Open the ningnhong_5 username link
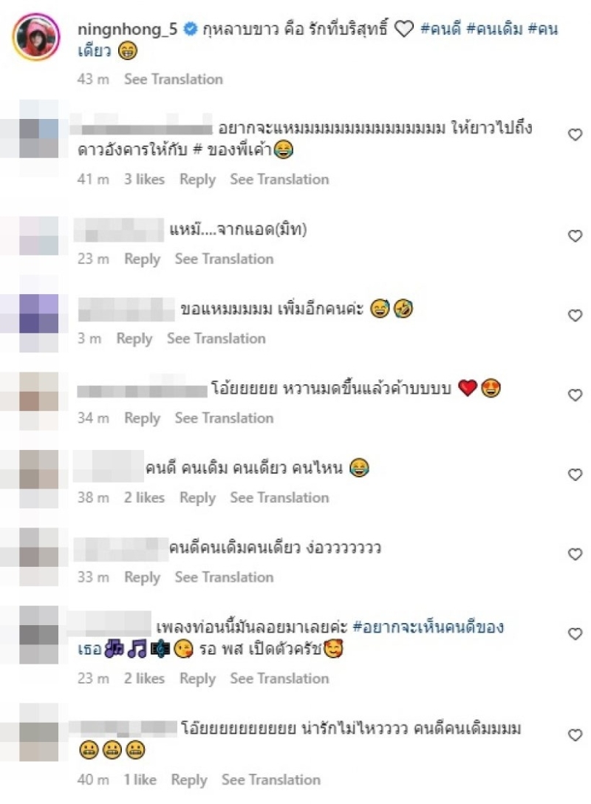This screenshot has height=804, width=591. (127, 30)
